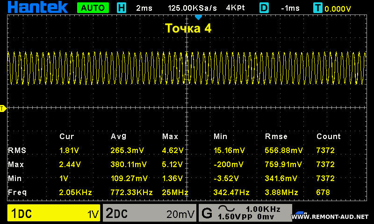Image resolution: width=374 pixels, height=224 pixels.
Task: Select the D delay icon
Action: tap(264, 8)
